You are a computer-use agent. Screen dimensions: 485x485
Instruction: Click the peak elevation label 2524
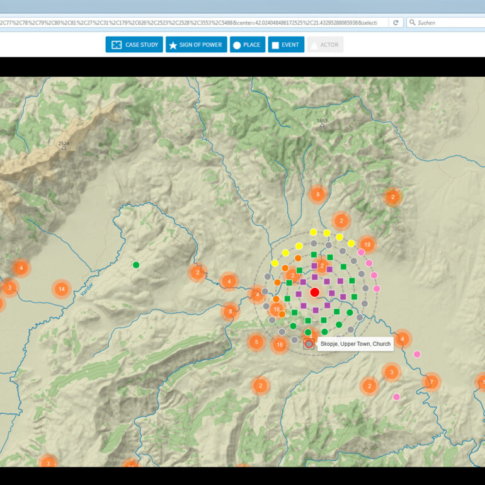[x=64, y=143]
